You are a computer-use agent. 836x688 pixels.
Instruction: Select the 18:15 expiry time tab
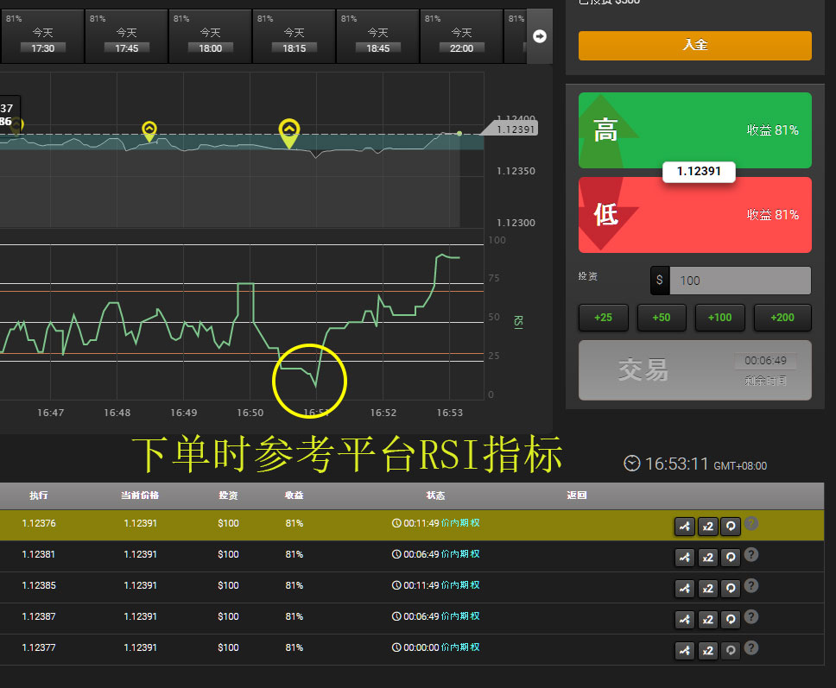point(294,37)
